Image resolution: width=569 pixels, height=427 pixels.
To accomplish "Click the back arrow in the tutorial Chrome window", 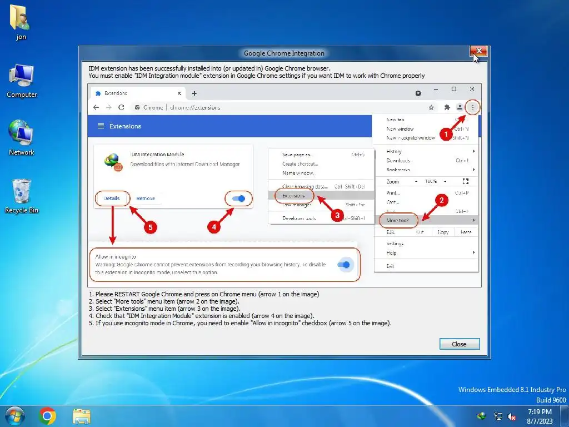I will [96, 107].
